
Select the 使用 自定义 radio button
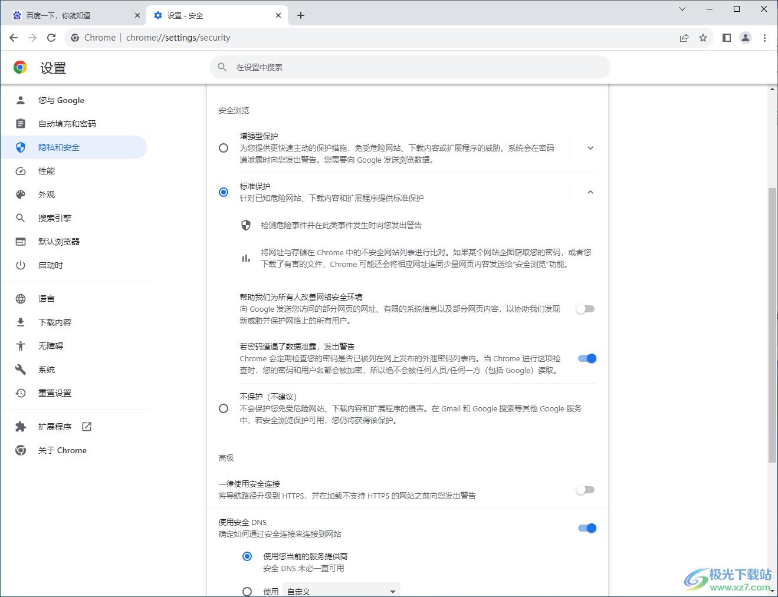[x=247, y=591]
